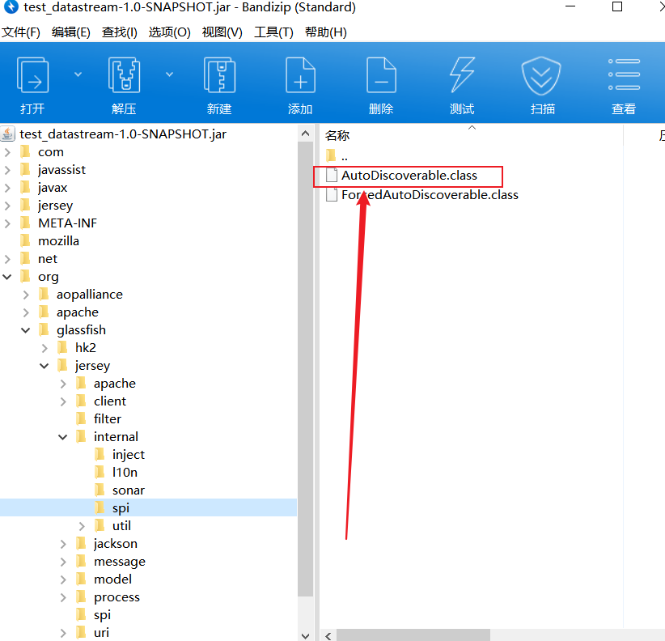The height and width of the screenshot is (641, 665).
Task: Click the file list horizontal scrollbar left arrow
Action: pyautogui.click(x=328, y=635)
